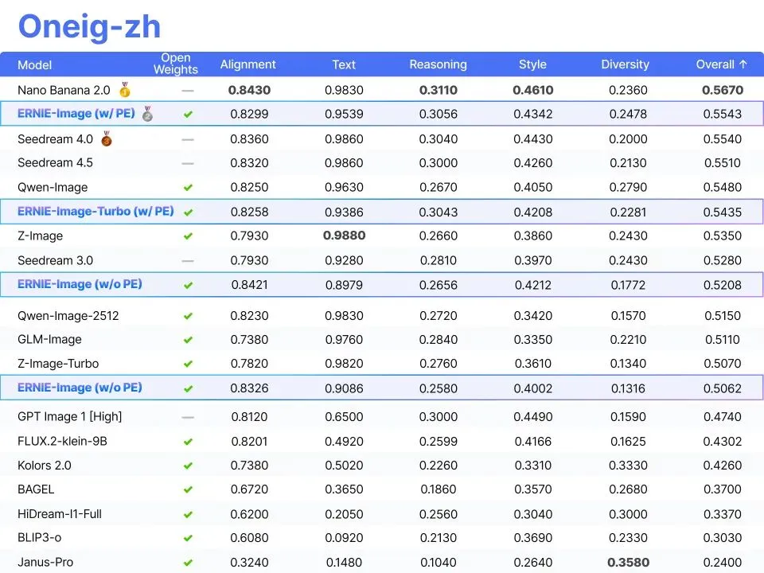
Task: Click the Diversity column header
Action: click(x=626, y=64)
